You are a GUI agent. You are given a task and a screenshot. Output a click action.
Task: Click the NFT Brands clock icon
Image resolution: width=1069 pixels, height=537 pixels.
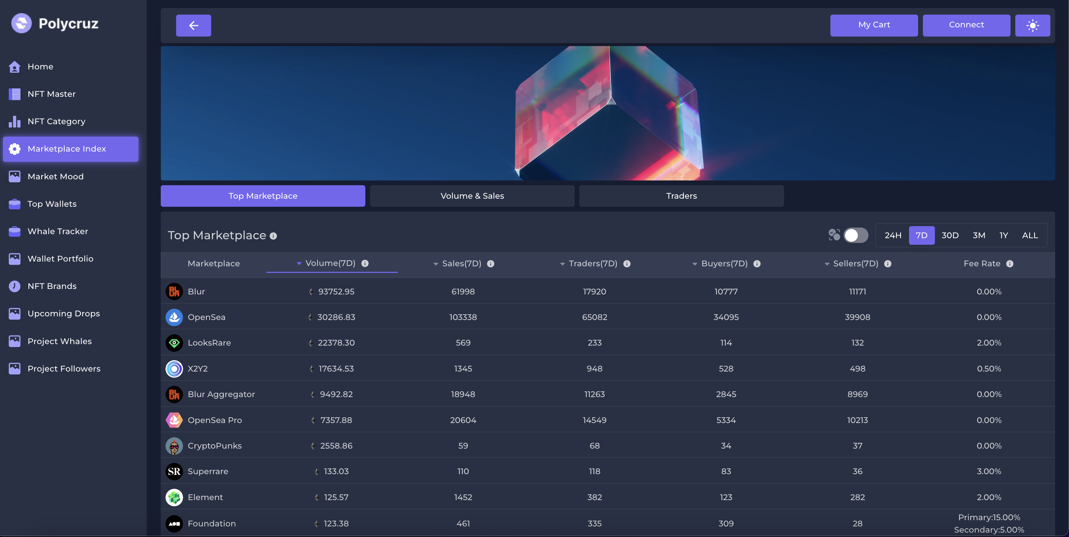tap(15, 286)
